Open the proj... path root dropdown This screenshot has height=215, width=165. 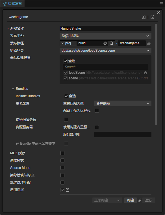(x=68, y=43)
